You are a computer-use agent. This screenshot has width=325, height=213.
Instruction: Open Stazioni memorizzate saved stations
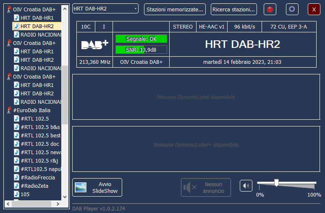coord(175,9)
